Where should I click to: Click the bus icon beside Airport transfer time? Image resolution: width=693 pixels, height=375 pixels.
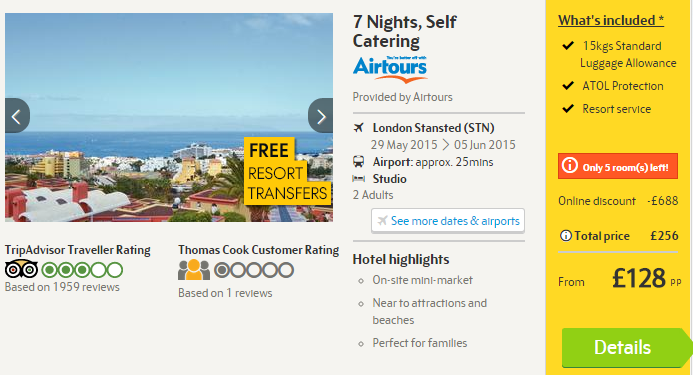coord(358,162)
